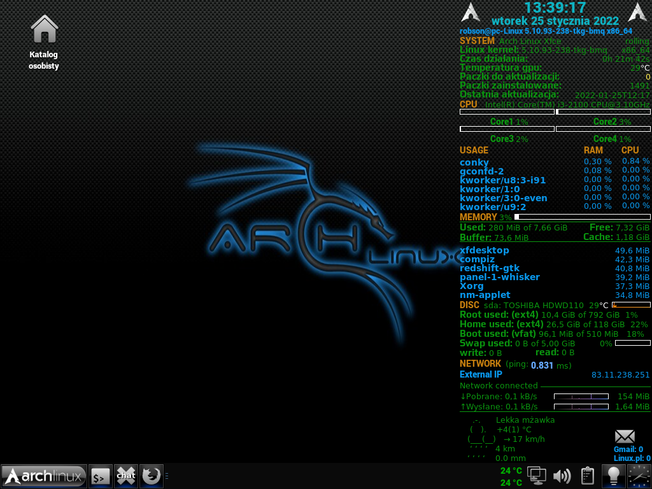Click the analog clock in the panel
This screenshot has width=652, height=489.
pos(639,476)
